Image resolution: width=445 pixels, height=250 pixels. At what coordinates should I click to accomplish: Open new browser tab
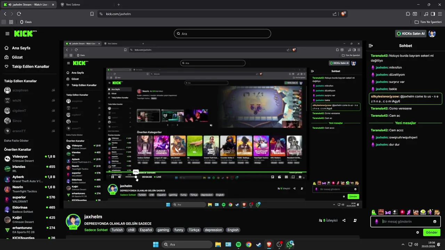pos(119,5)
